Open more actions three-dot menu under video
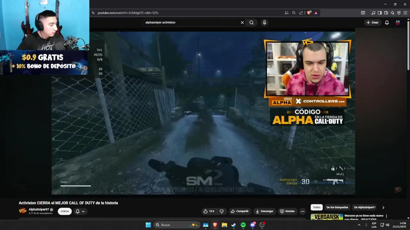This screenshot has height=230, width=410. pyautogui.click(x=302, y=211)
